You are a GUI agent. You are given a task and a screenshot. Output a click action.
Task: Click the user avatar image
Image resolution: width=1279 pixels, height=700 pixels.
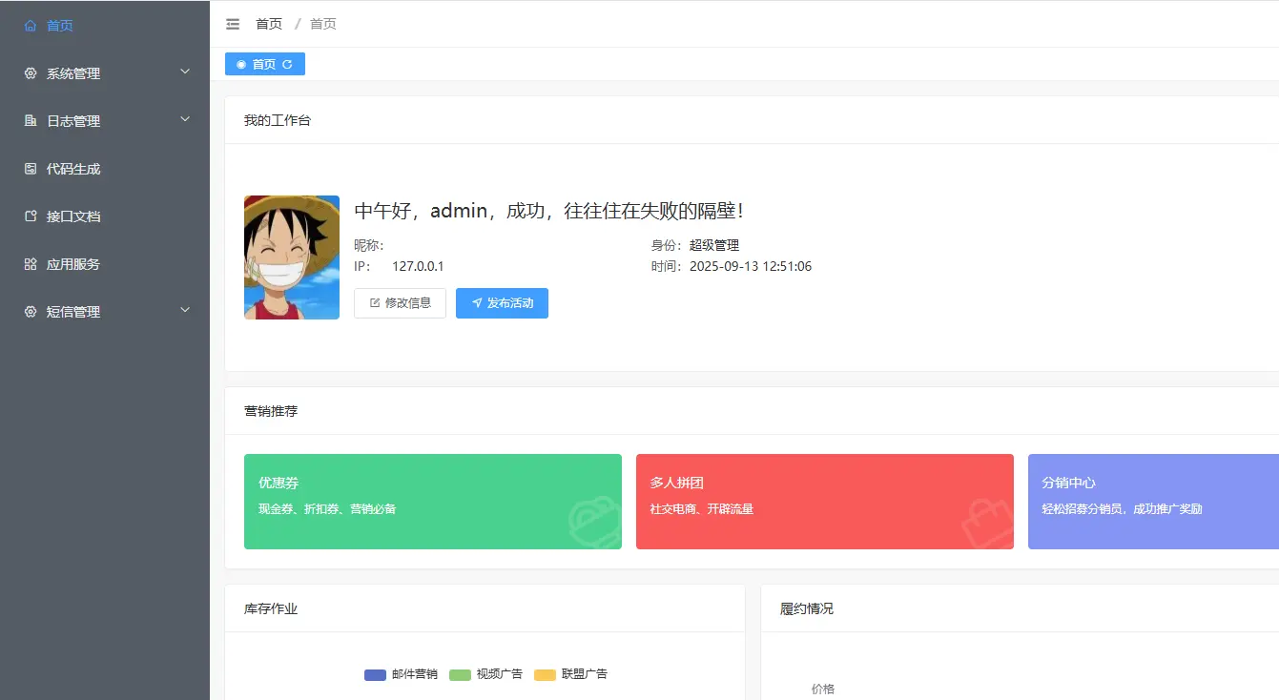[292, 257]
